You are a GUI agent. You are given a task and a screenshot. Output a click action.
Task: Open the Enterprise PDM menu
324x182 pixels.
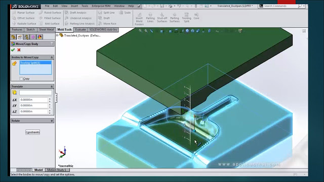click(x=101, y=6)
